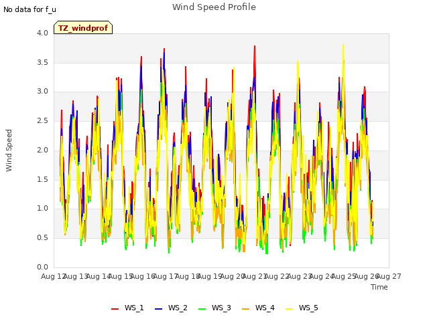Click the orange WS_4 legend swatch
Screen dimensions: 429x321
click(246, 308)
